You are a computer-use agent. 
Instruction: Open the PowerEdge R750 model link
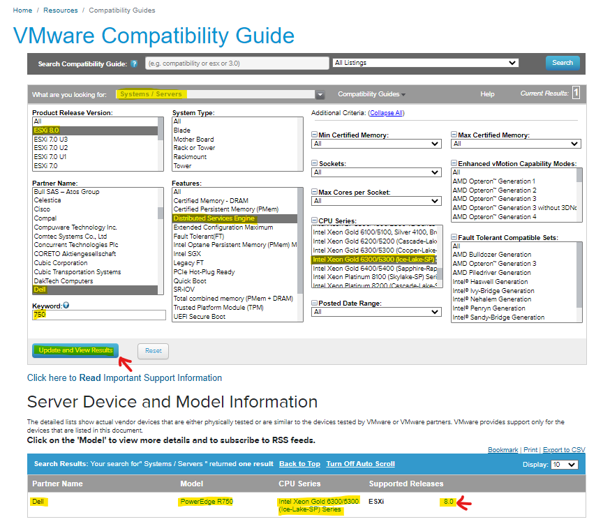coord(207,502)
